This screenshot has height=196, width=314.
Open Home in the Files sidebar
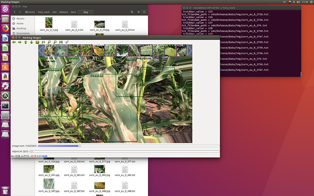coord(20,24)
